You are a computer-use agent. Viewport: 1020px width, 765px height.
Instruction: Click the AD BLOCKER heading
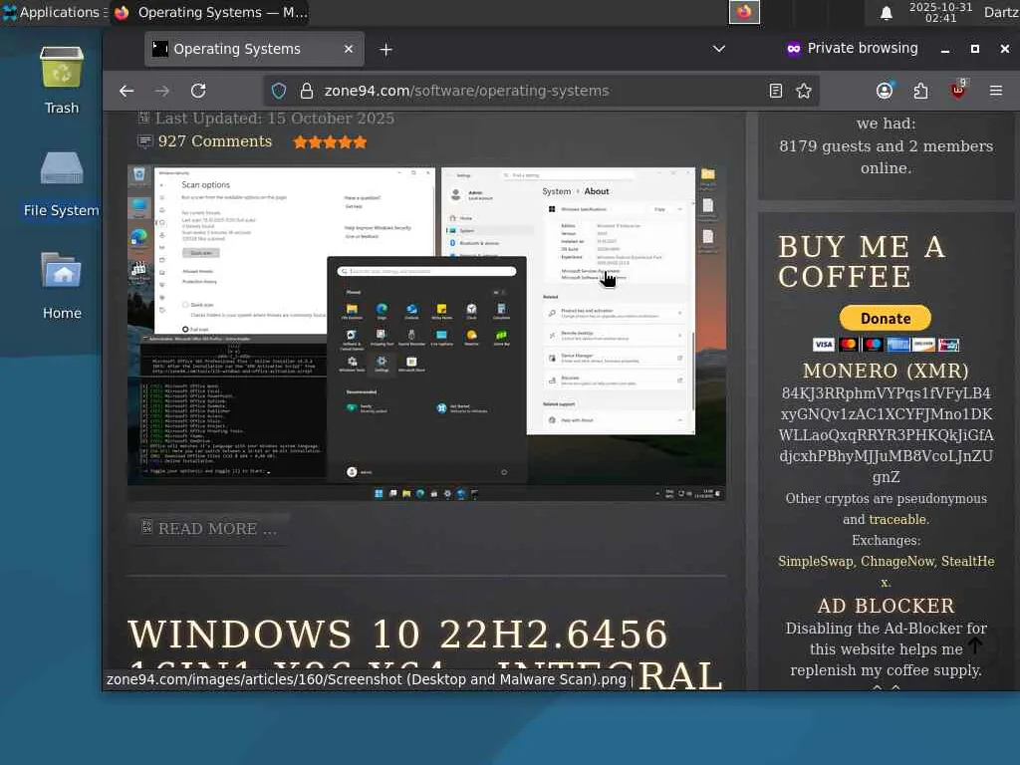[886, 606]
